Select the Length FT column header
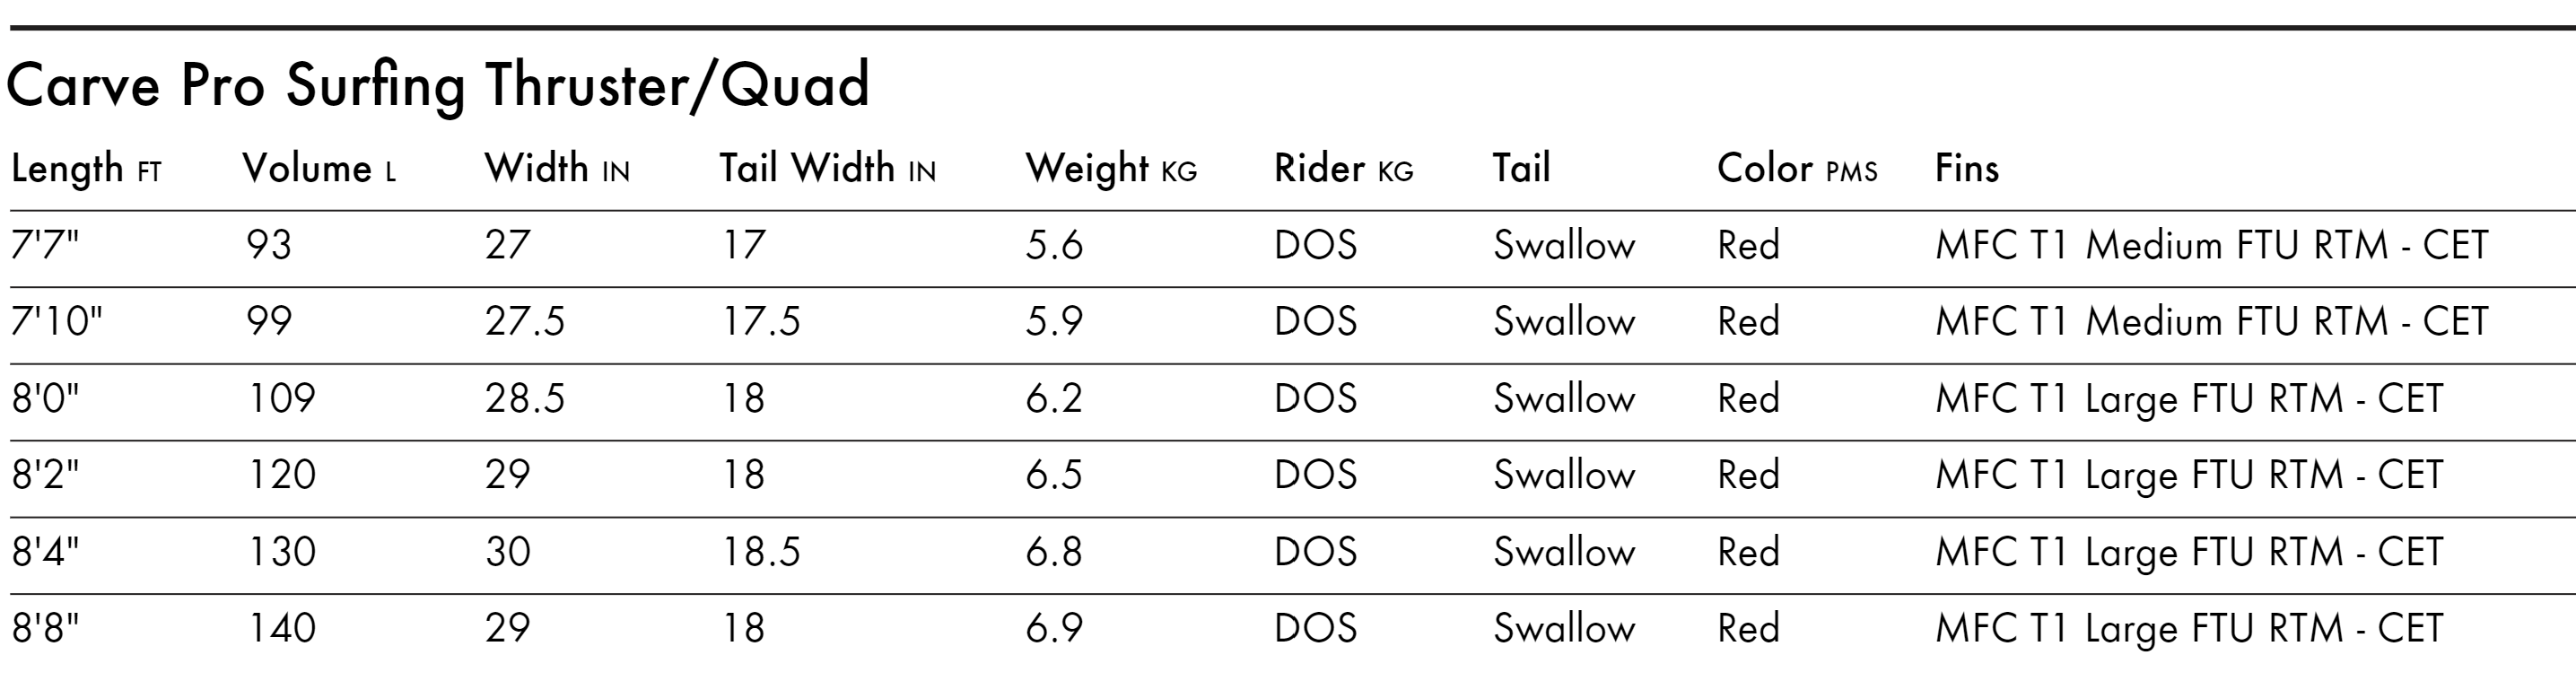 click(x=86, y=169)
